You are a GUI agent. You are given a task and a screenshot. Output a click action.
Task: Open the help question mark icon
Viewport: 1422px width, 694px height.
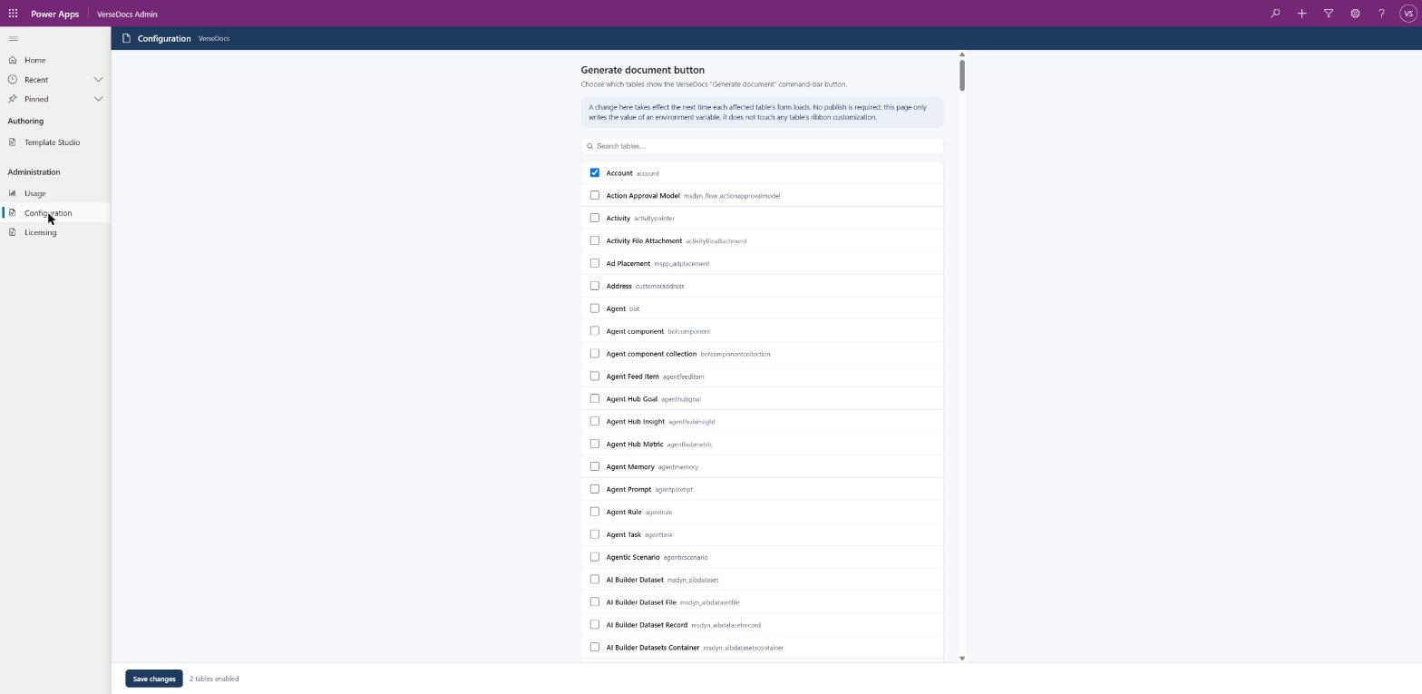click(1381, 14)
